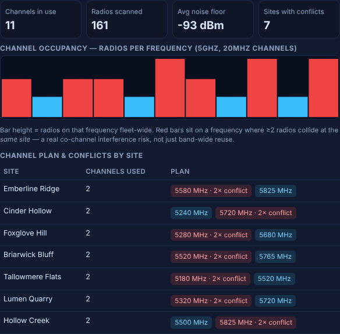Click the last red bar in occupancy chart

[x=323, y=88]
